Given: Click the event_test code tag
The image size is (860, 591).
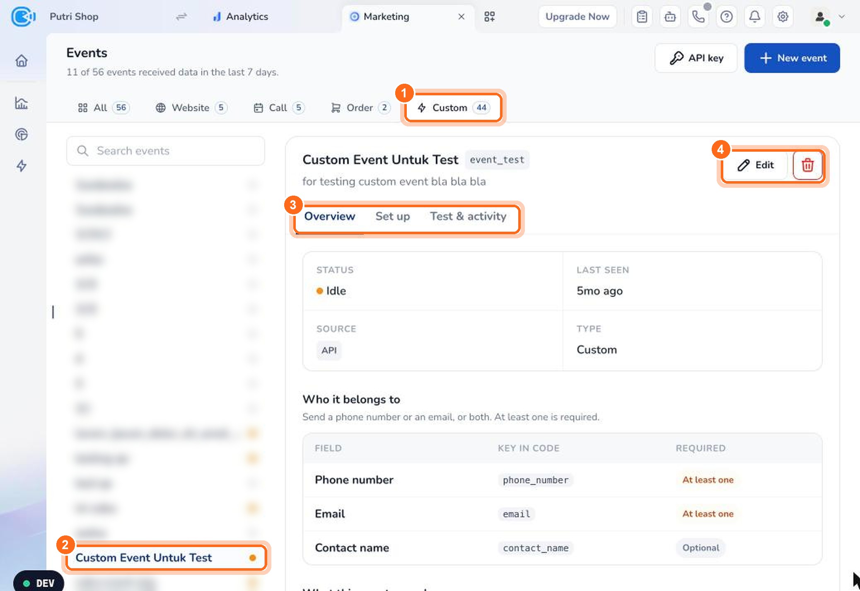Looking at the screenshot, I should pos(497,160).
